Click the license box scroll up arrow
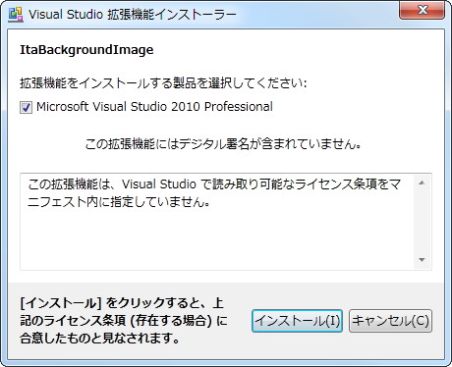The width and height of the screenshot is (452, 367). (422, 183)
